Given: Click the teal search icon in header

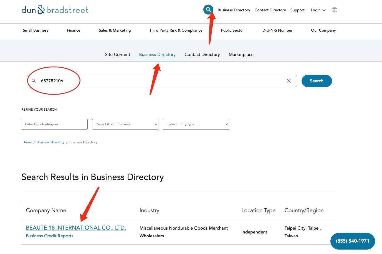Looking at the screenshot, I should (208, 10).
